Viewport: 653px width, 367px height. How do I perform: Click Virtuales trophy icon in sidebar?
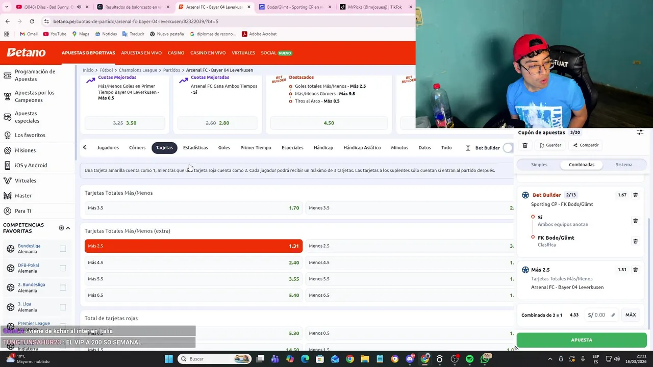pos(8,180)
